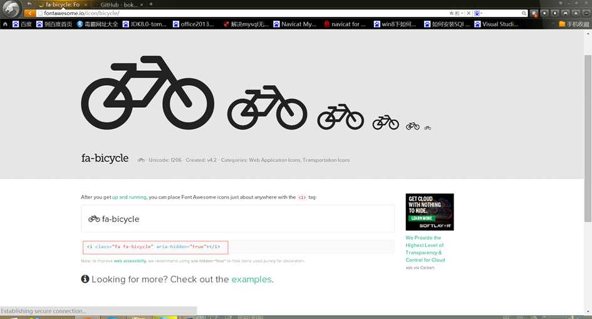Open the Baidu search engine dropdown

[478, 13]
